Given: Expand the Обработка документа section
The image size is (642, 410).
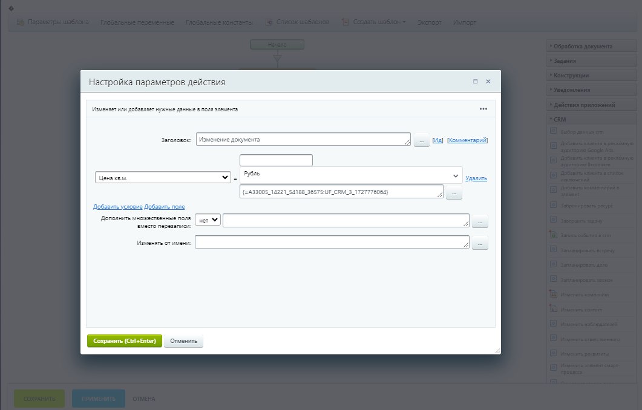Looking at the screenshot, I should [591, 46].
